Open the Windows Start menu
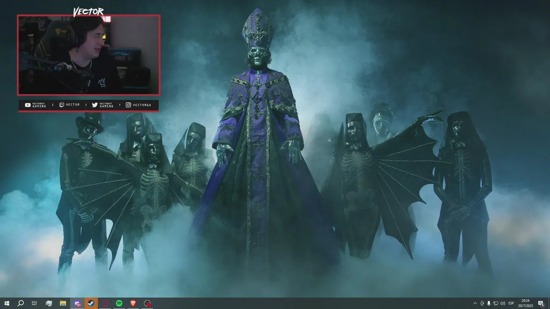 pos(7,303)
